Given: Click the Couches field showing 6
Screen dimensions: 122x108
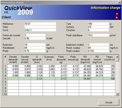Looking at the screenshot, I should point(98,30).
